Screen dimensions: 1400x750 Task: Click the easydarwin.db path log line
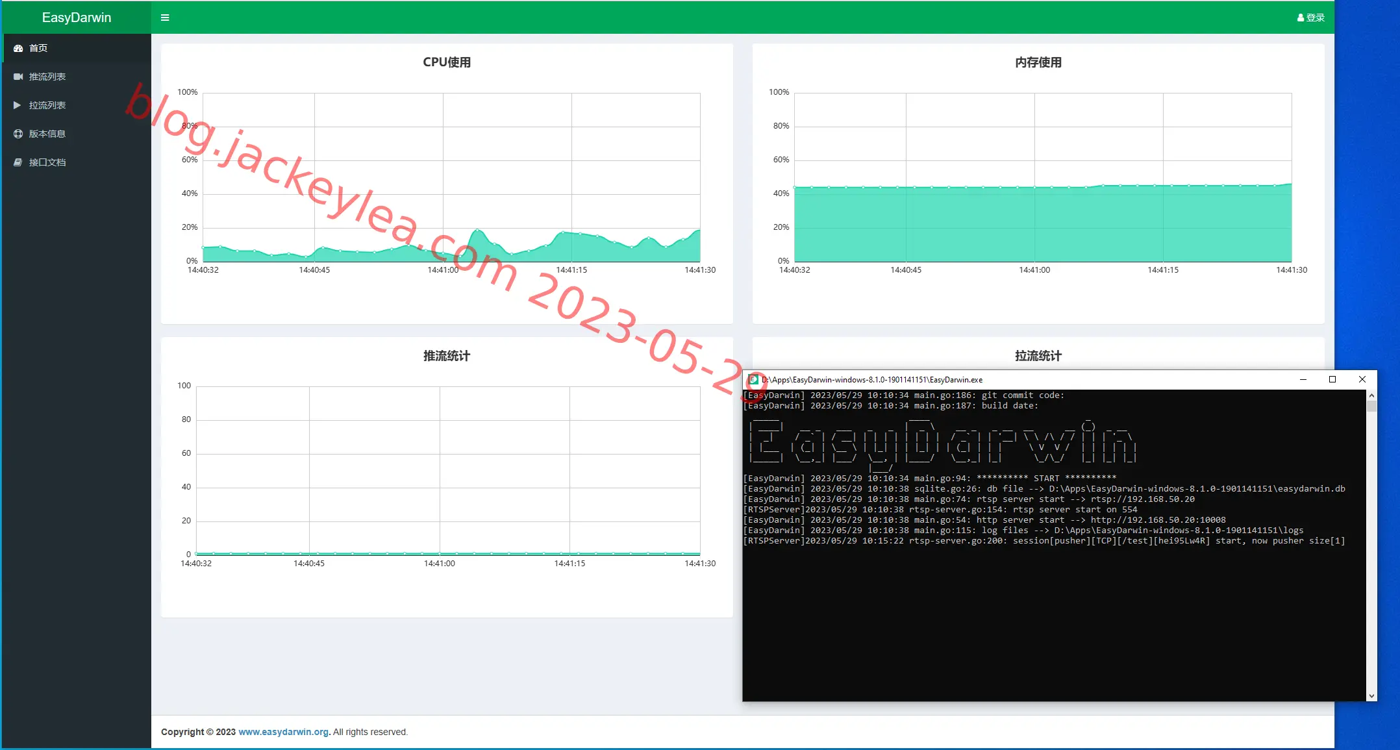[1044, 489]
